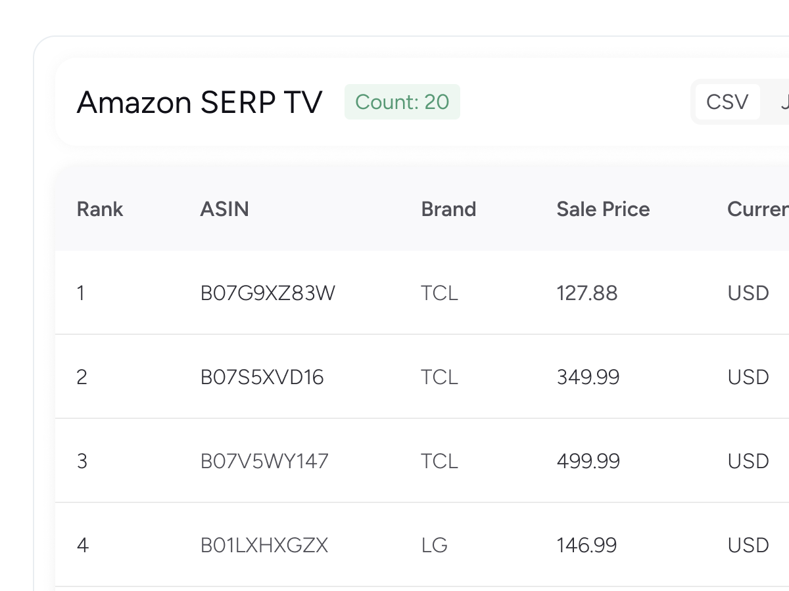Click sale price 349.99
Screen dimensions: 789x591
click(588, 377)
